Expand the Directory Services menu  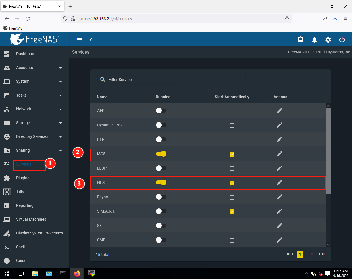point(34,136)
